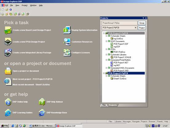This screenshot has height=128, width=170.
Task: Collapse the Schematic Libraries folder
Action: tap(106, 55)
